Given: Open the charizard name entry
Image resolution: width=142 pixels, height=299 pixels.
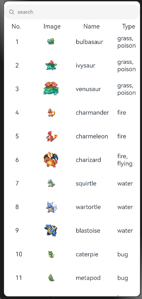Looking at the screenshot, I should pyautogui.click(x=88, y=160).
